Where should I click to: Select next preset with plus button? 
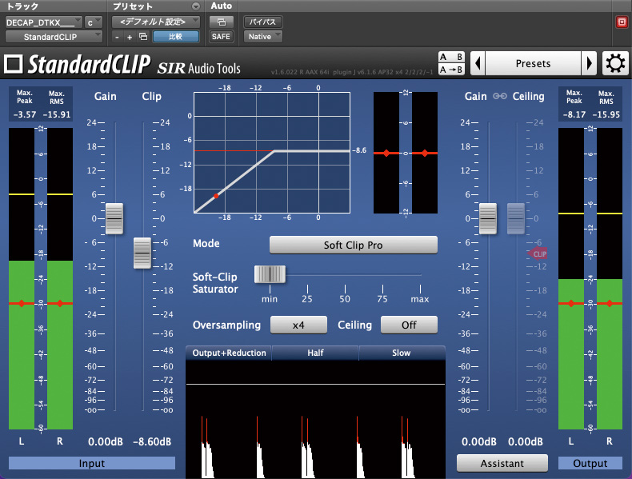[x=130, y=37]
